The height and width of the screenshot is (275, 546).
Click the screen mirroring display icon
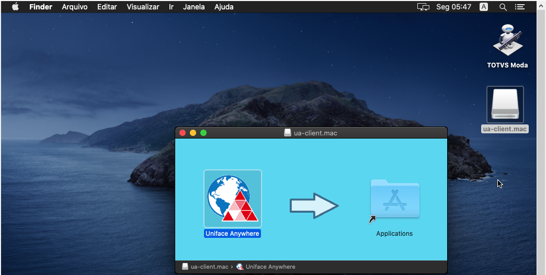(423, 7)
